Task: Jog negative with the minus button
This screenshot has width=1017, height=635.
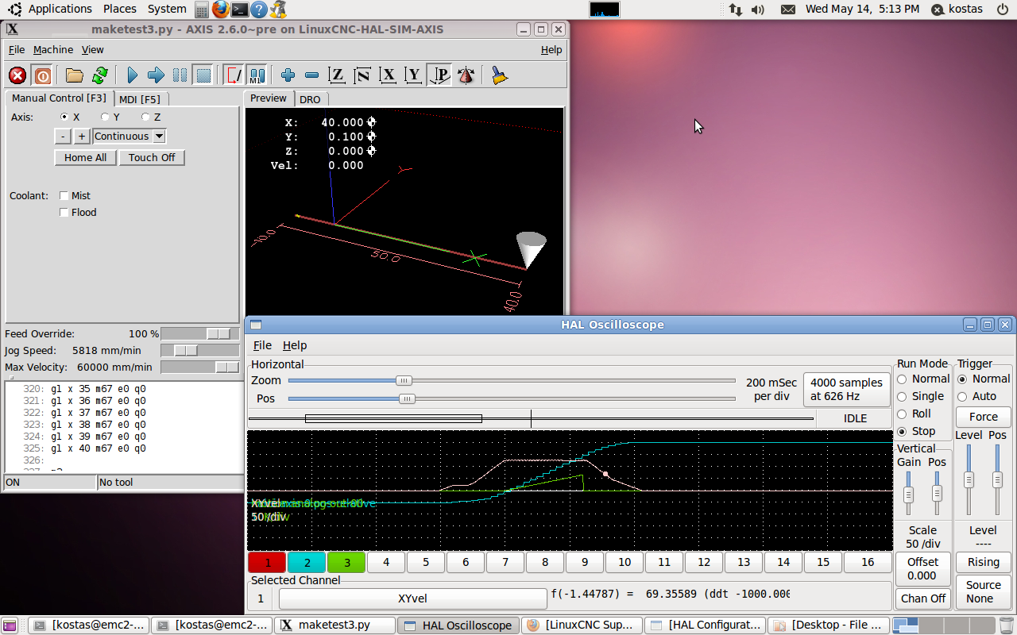Action: click(63, 136)
